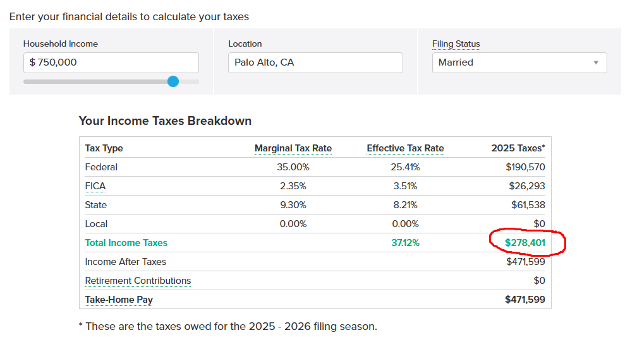Click the green Total Income Taxes label
Image resolution: width=630 pixels, height=352 pixels.
[126, 243]
